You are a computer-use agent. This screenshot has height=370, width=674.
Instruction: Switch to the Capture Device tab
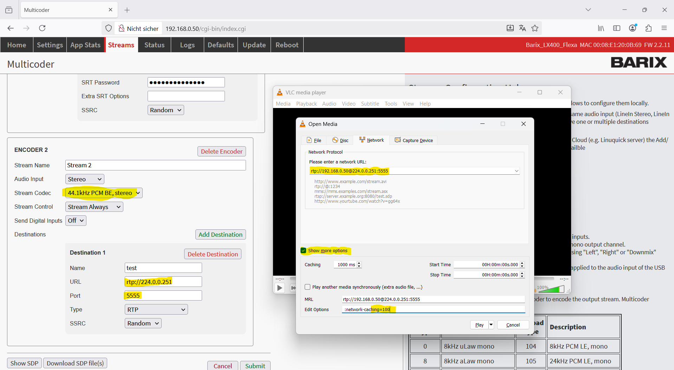(x=414, y=140)
